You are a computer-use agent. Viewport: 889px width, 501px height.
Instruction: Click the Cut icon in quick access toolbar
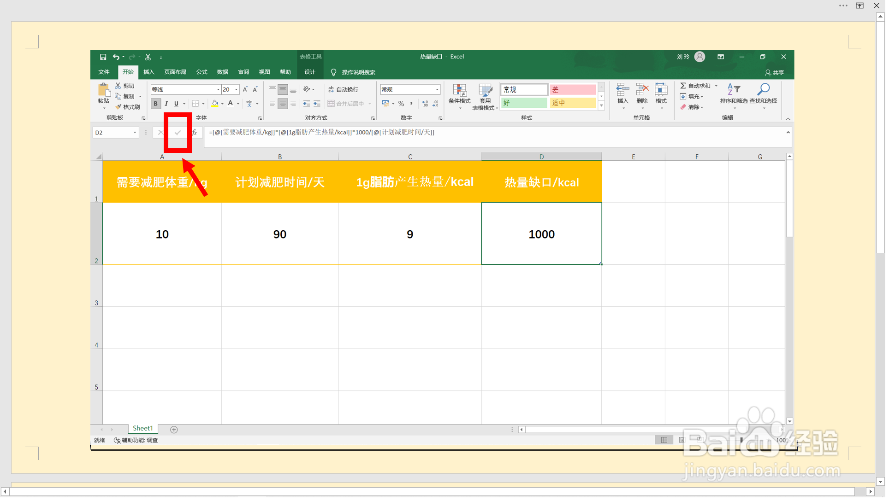148,57
